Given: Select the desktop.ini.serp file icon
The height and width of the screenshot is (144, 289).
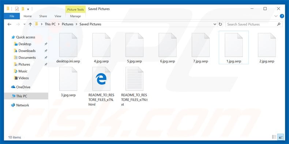Looking at the screenshot, I should 68,45.
